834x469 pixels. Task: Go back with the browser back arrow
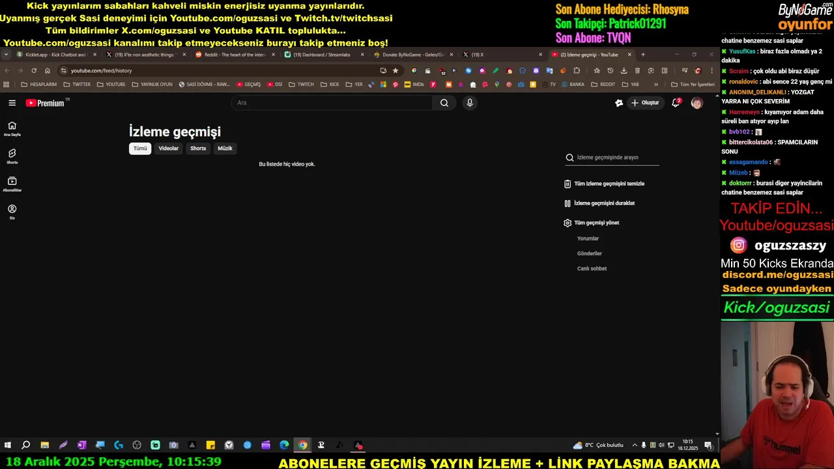pyautogui.click(x=7, y=70)
